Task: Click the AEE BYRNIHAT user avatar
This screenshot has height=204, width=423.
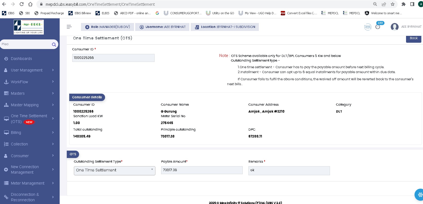Action: point(395,27)
